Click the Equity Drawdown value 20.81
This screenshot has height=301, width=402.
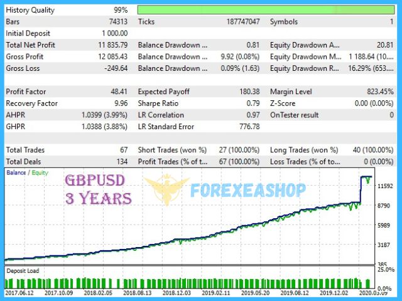[385, 45]
